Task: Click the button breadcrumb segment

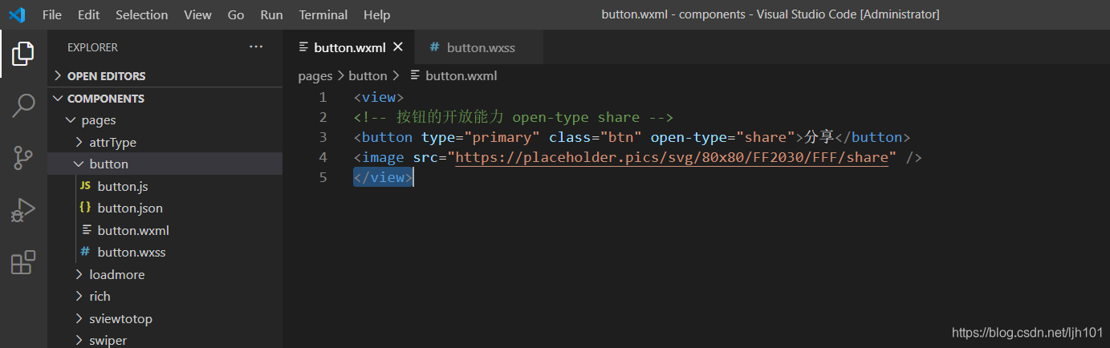Action: tap(368, 76)
